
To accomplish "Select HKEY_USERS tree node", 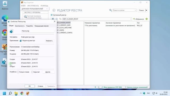I will pos(60,30).
